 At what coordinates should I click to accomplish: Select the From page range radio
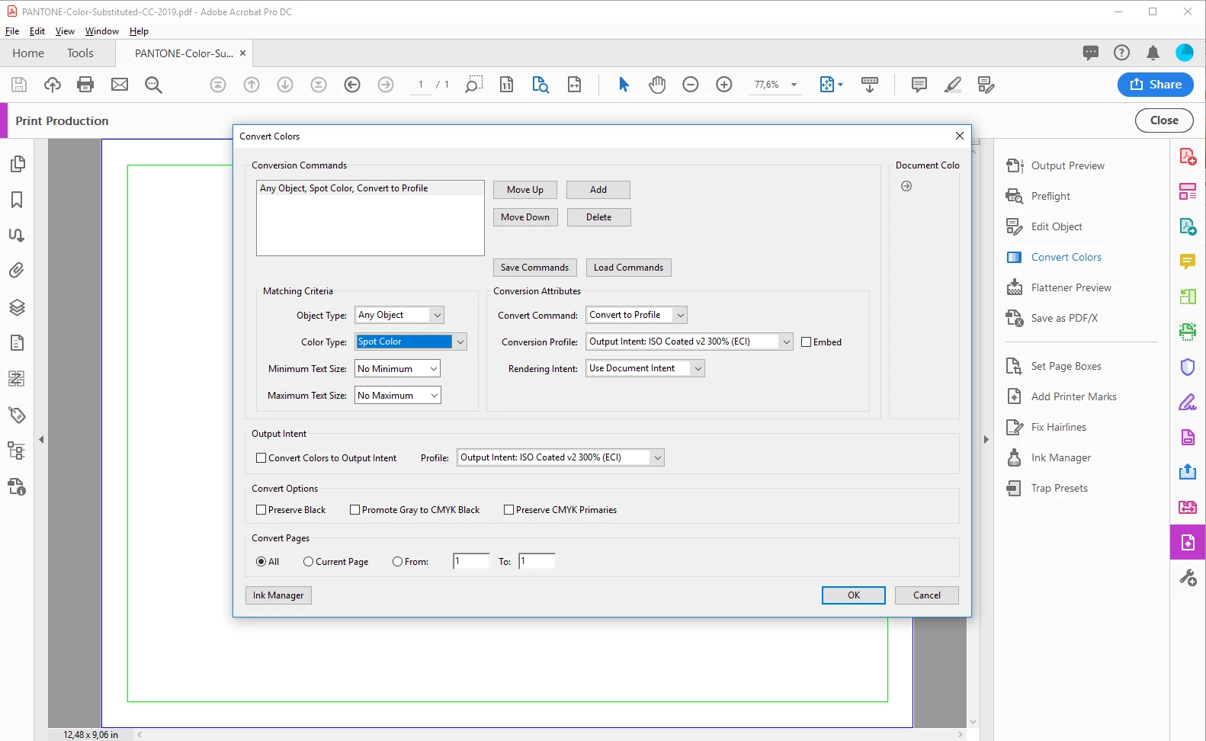click(x=397, y=562)
